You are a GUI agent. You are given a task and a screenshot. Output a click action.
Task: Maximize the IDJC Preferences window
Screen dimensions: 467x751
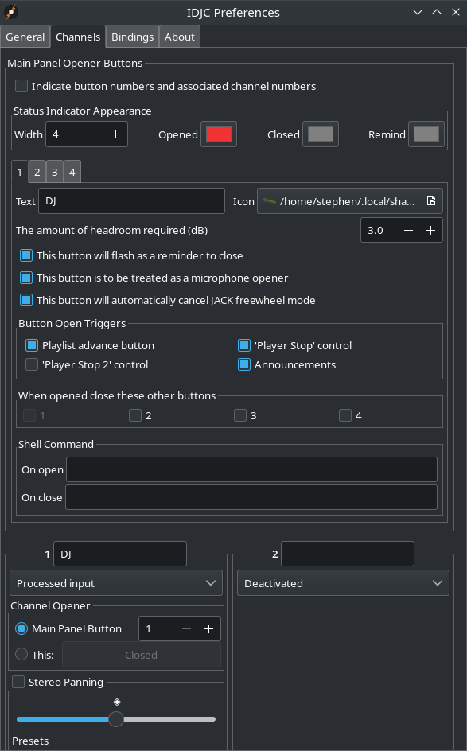pyautogui.click(x=437, y=13)
